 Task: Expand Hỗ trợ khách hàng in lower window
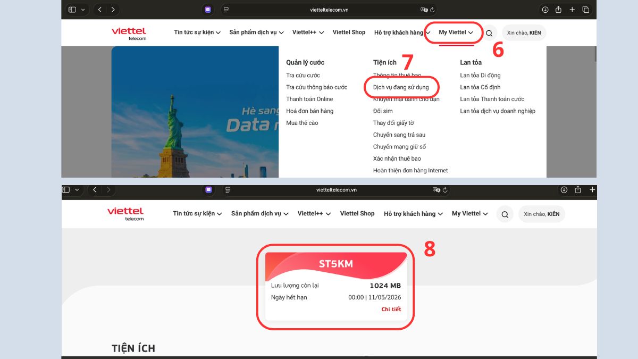pos(413,214)
